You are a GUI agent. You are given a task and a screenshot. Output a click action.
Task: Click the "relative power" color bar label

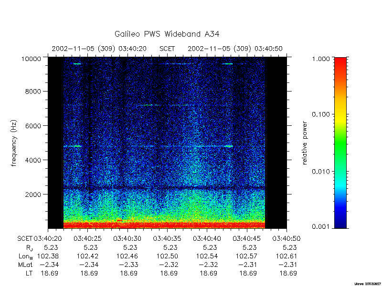pos(305,143)
